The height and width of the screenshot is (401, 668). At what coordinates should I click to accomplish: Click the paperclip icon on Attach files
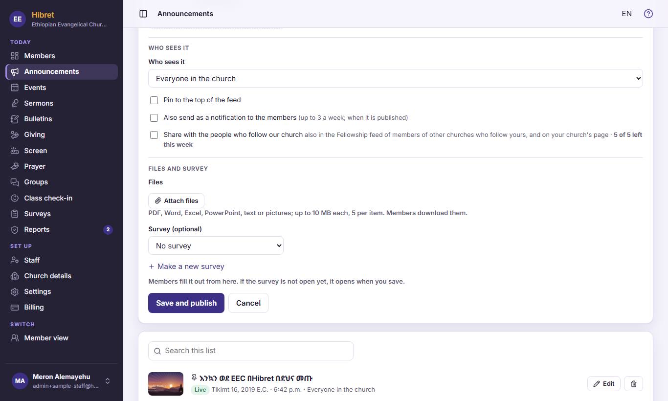[x=158, y=201]
